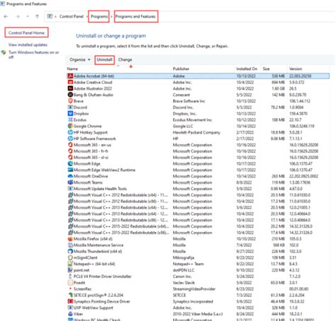Select UXP WebView Support entry
The width and height of the screenshot is (336, 321).
coord(198,308)
